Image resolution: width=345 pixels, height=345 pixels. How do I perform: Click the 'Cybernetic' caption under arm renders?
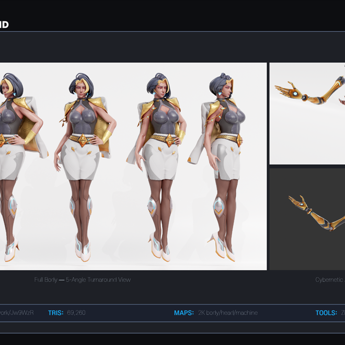click(330, 280)
